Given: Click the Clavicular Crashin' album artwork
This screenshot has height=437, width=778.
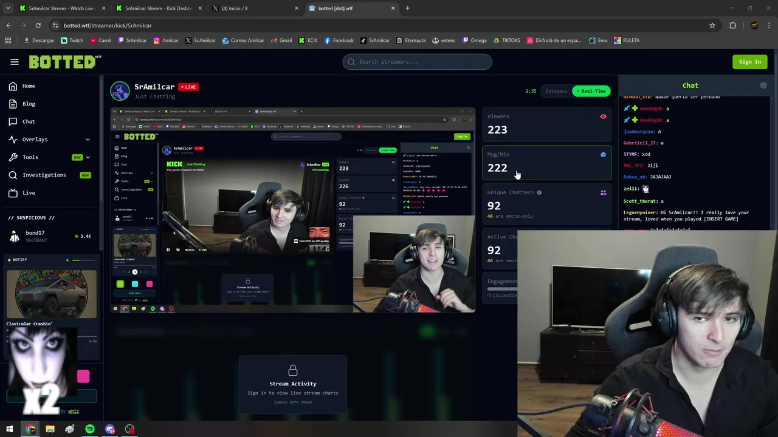Looking at the screenshot, I should pos(52,294).
